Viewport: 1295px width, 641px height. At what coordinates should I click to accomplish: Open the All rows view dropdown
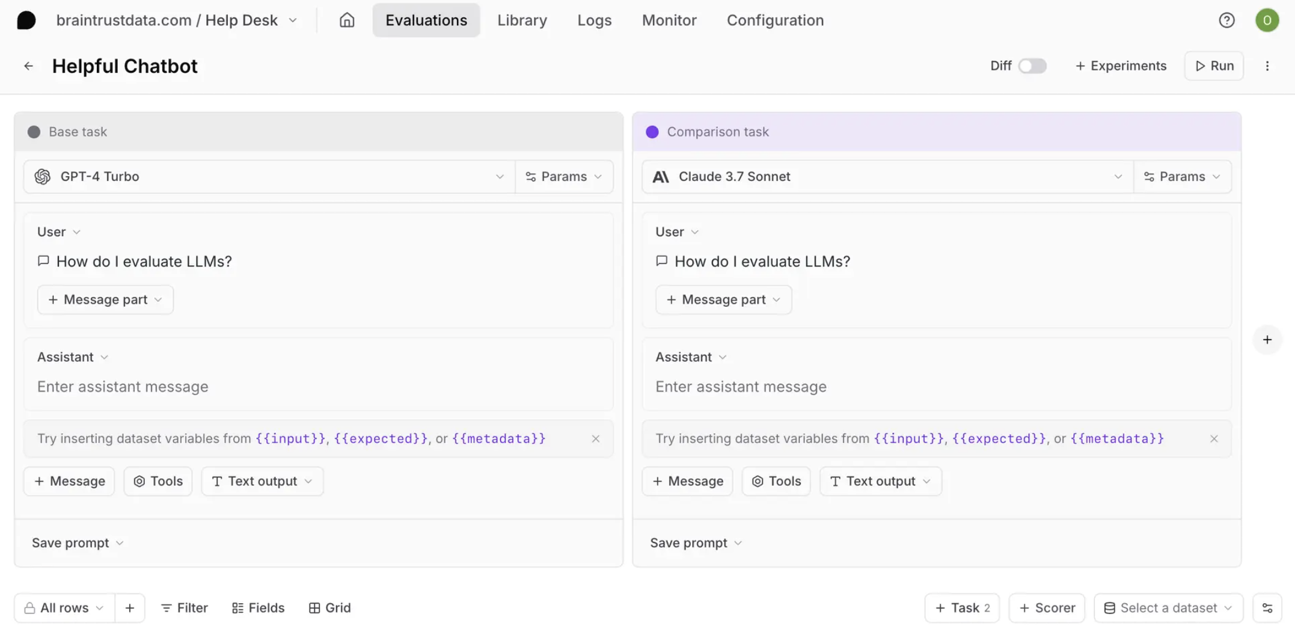64,608
